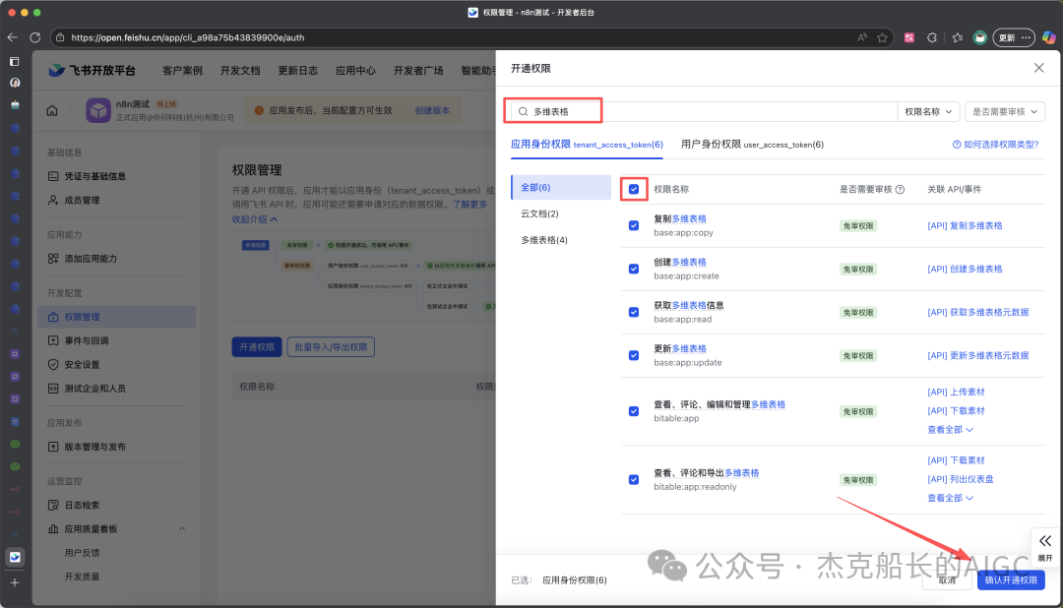
Task: Uncheck the 获取多维表格信息 permission checkbox
Action: [634, 313]
